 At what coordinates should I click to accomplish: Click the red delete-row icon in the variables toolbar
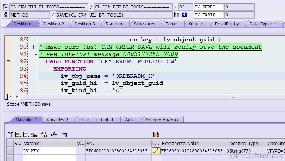tap(34, 134)
